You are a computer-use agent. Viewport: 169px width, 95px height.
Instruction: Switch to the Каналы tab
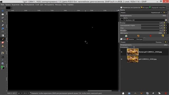click(130, 39)
